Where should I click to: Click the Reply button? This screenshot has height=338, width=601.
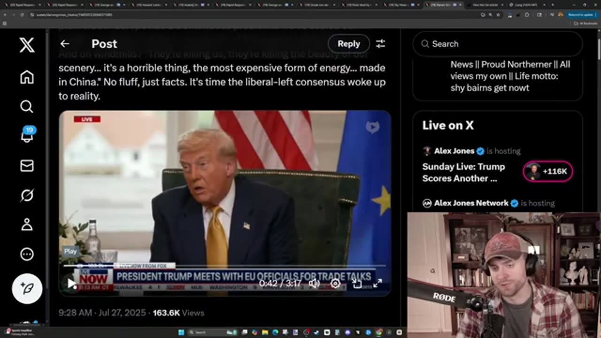coord(348,44)
